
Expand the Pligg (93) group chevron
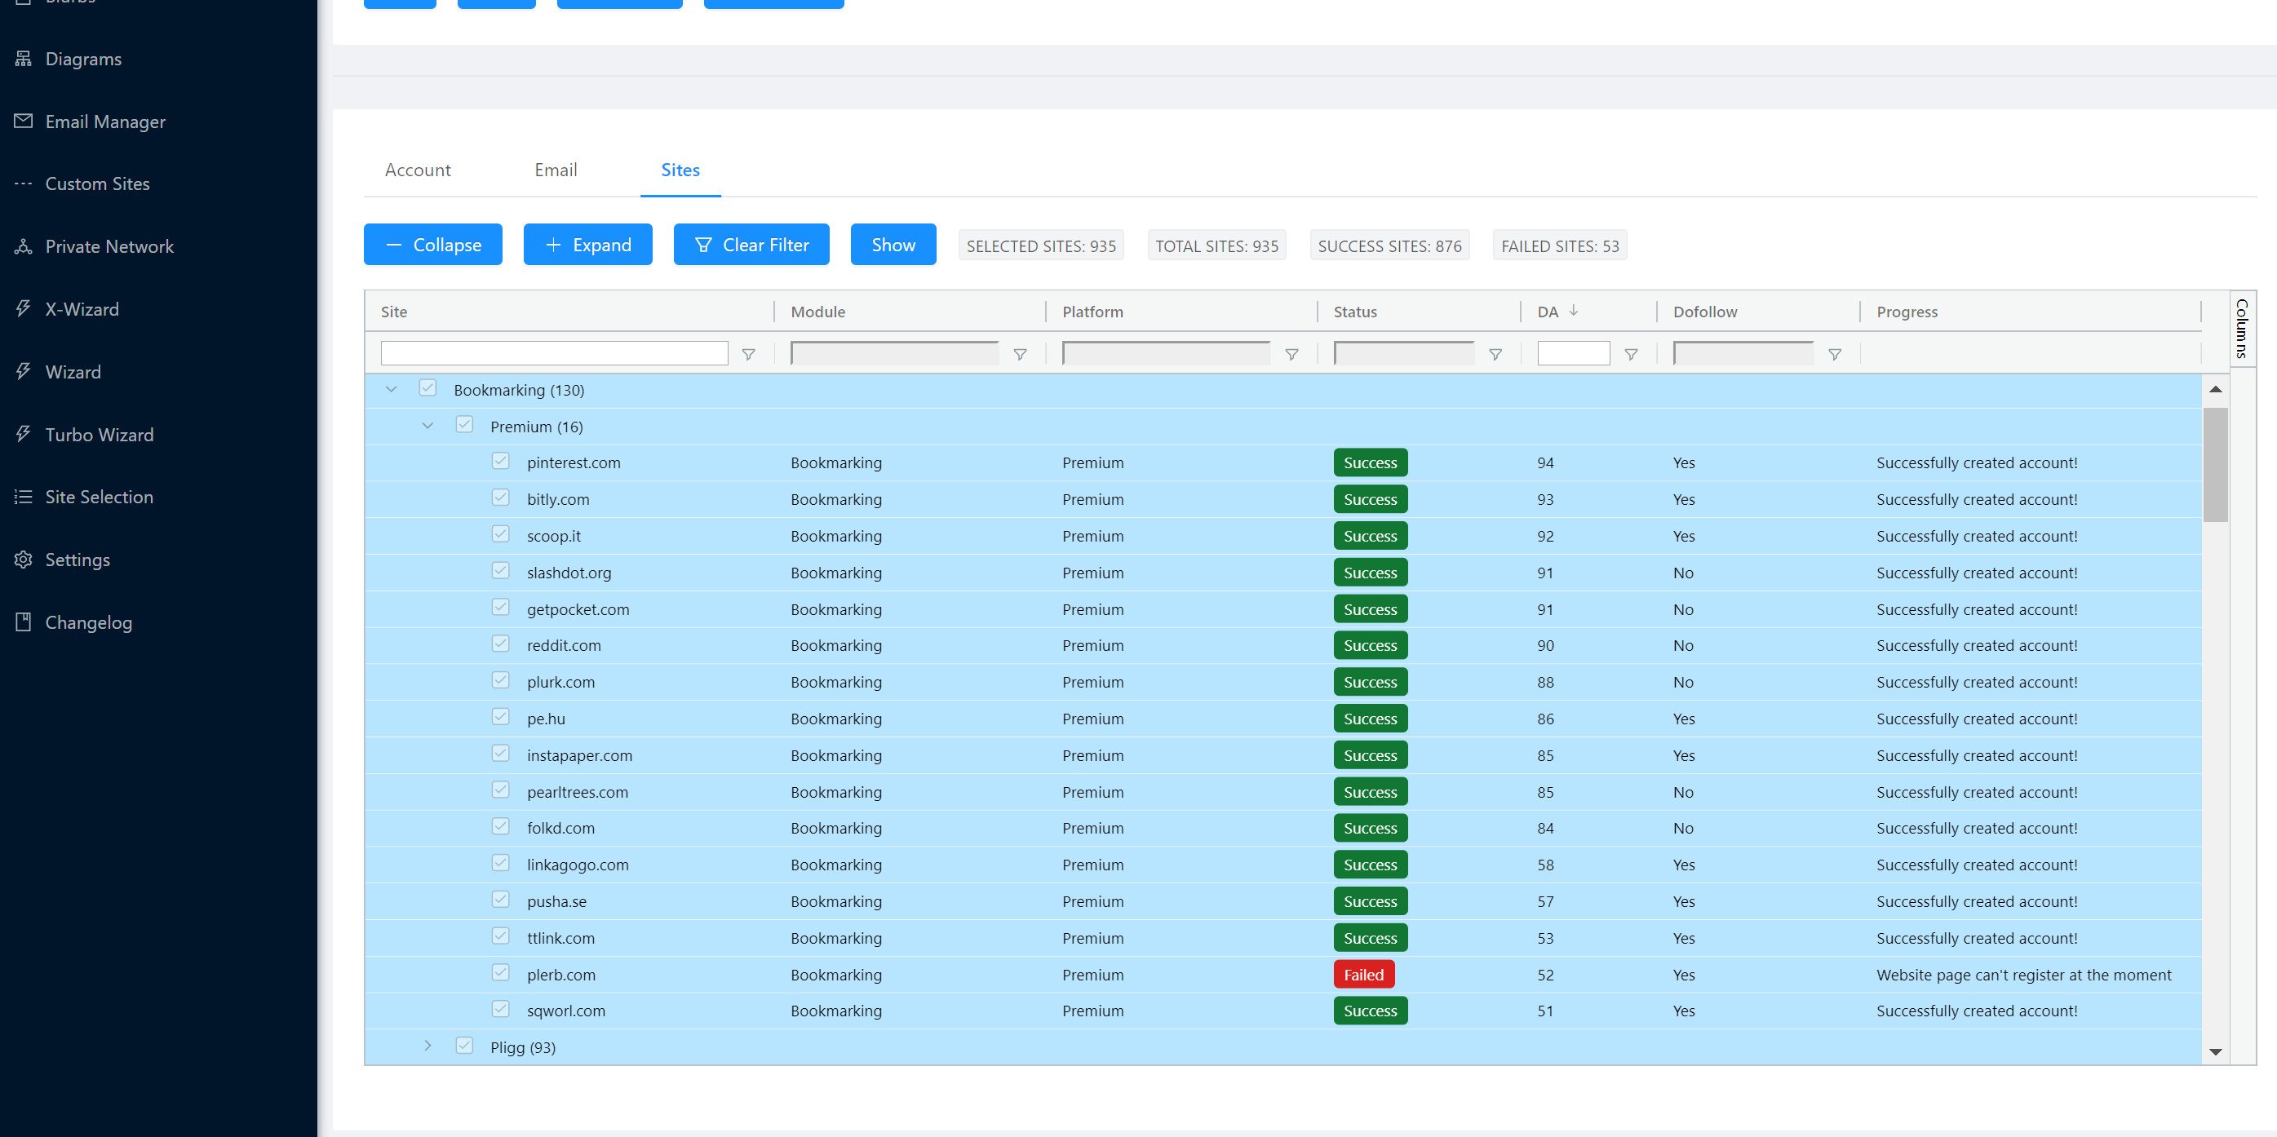point(427,1046)
